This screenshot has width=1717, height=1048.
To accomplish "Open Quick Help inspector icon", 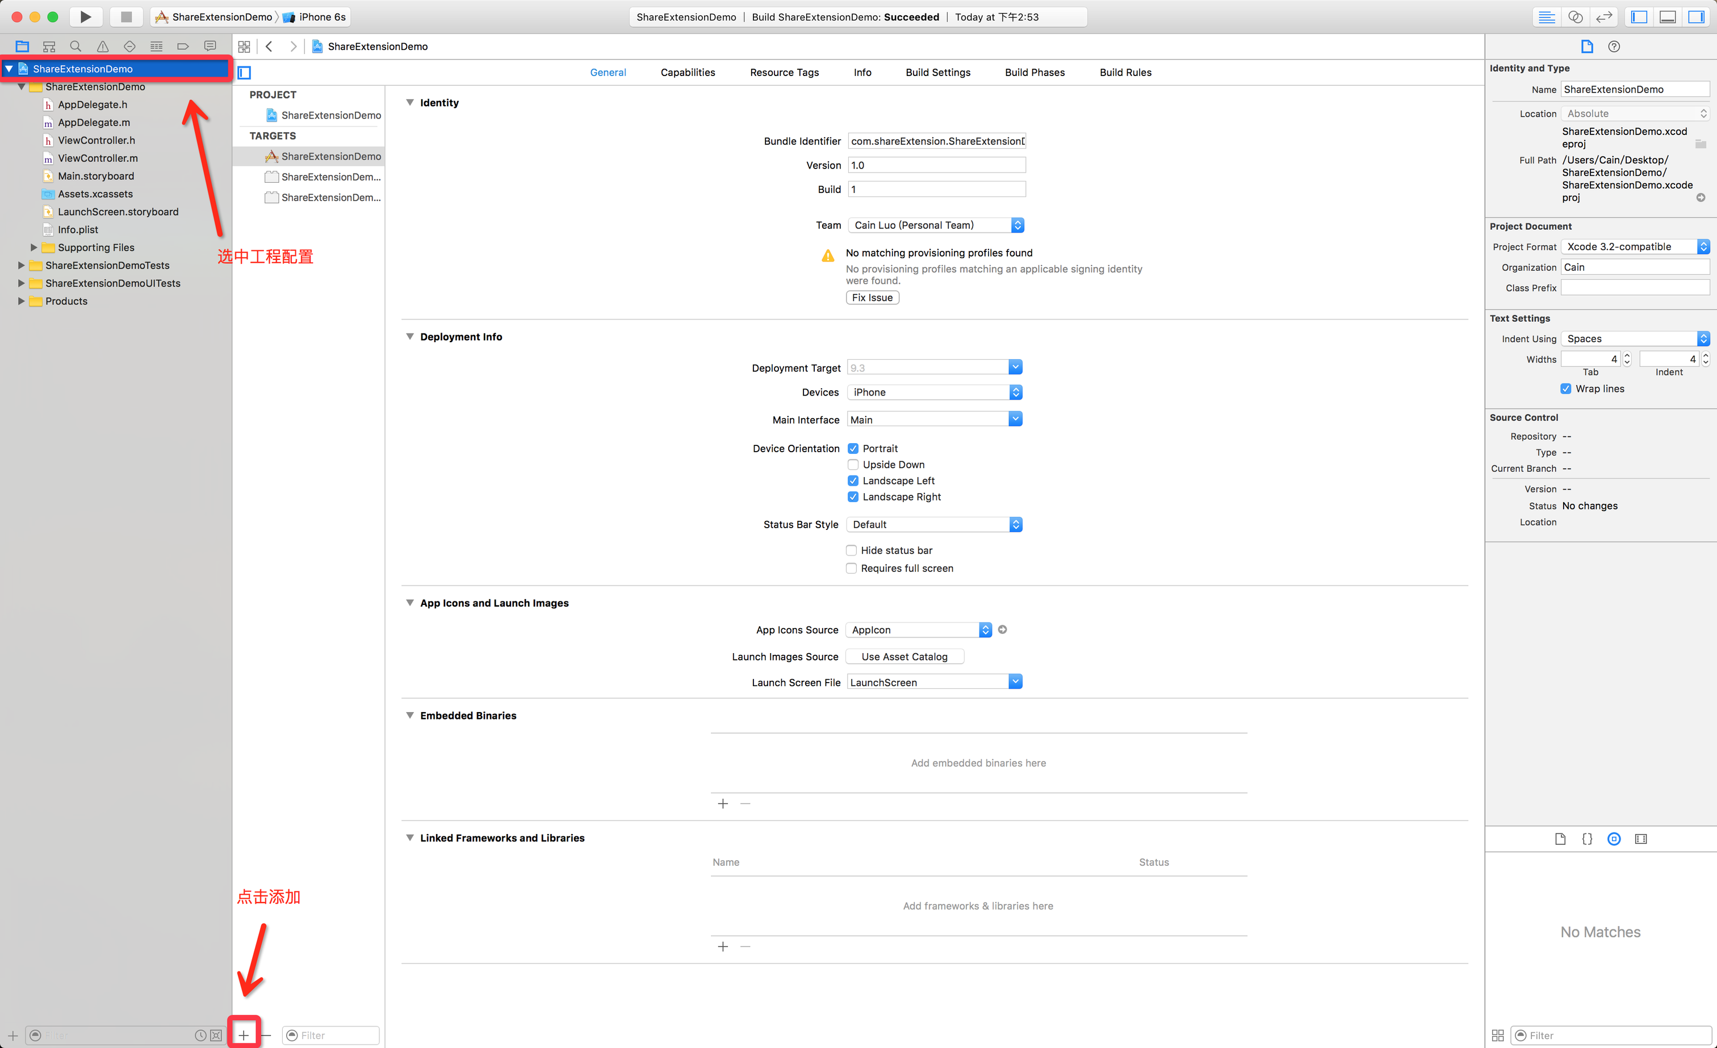I will [1614, 47].
